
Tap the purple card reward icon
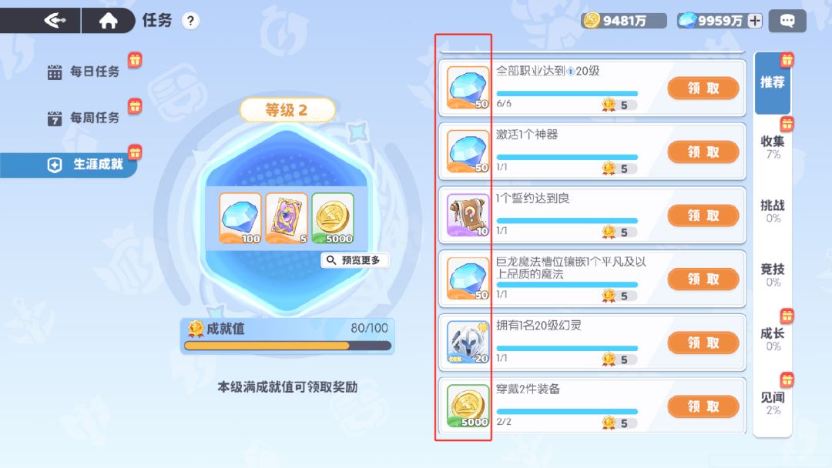pyautogui.click(x=287, y=218)
